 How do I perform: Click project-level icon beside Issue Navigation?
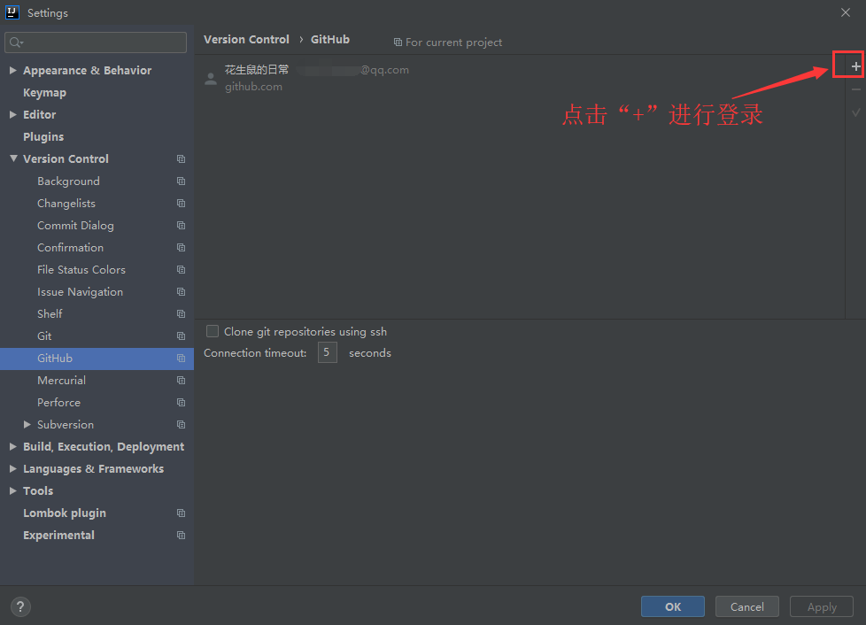click(x=181, y=291)
